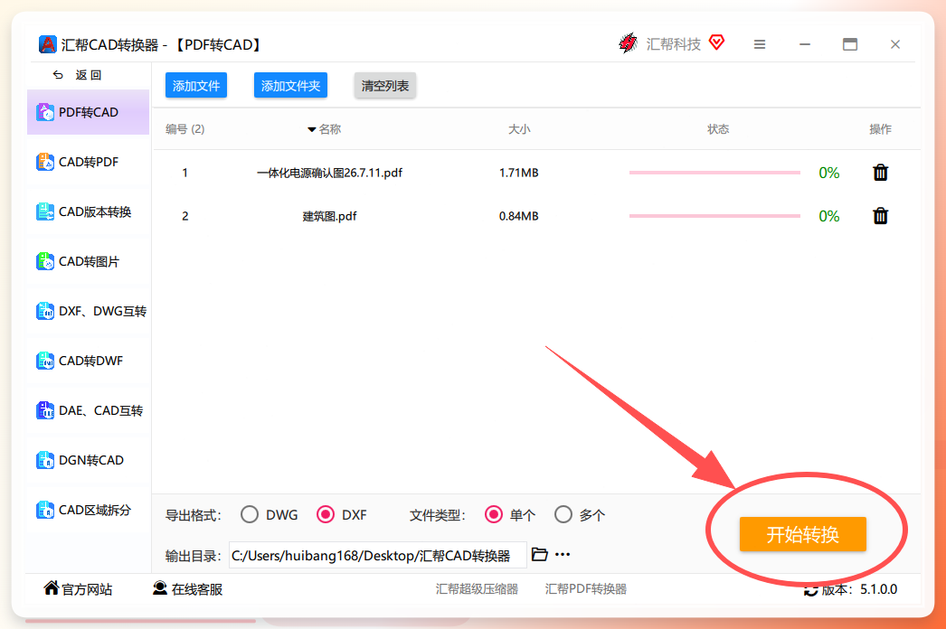Start conversion with 开始转换
946x629 pixels.
click(802, 534)
